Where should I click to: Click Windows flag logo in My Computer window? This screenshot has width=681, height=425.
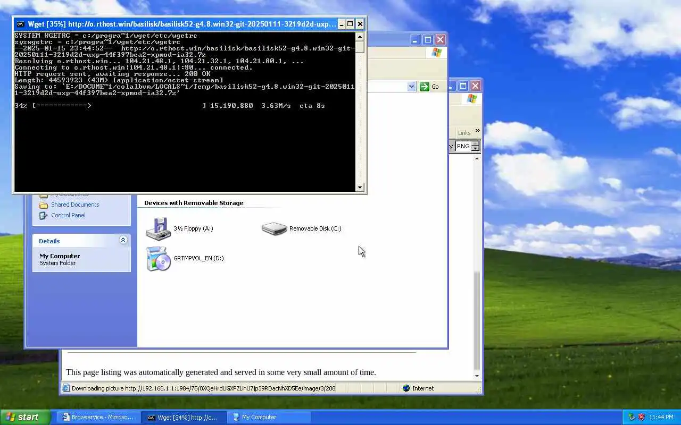coord(437,53)
